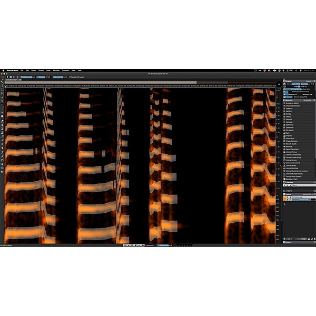Open the View menu

(x=74, y=71)
